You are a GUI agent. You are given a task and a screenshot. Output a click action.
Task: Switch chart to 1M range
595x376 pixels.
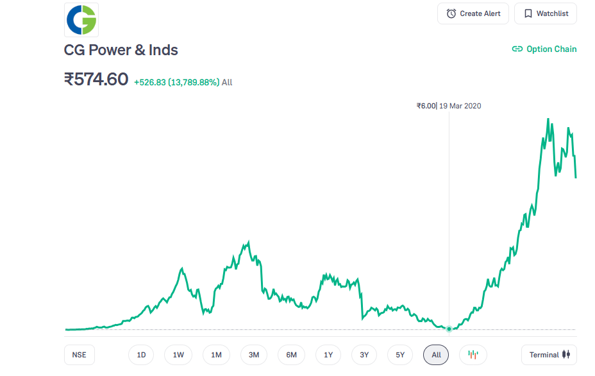click(216, 355)
